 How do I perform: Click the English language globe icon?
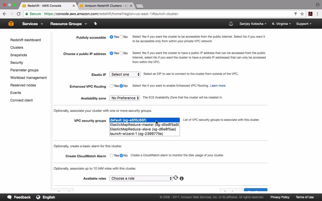pyautogui.click(x=38, y=197)
